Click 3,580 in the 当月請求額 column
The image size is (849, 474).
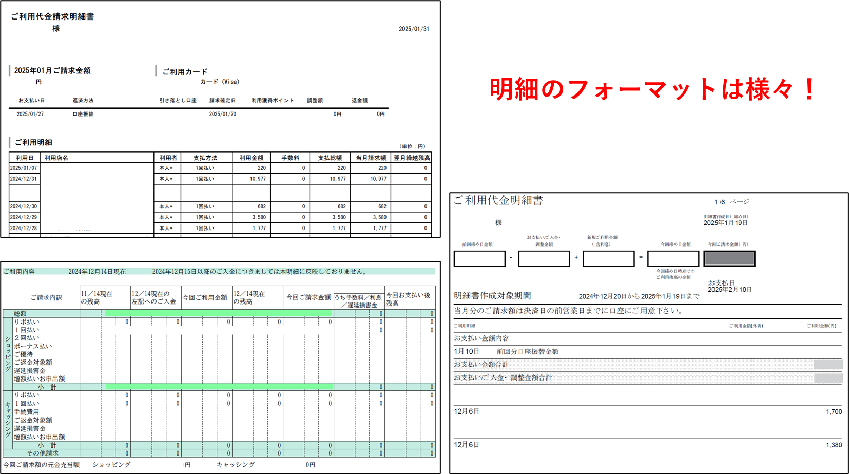click(380, 218)
